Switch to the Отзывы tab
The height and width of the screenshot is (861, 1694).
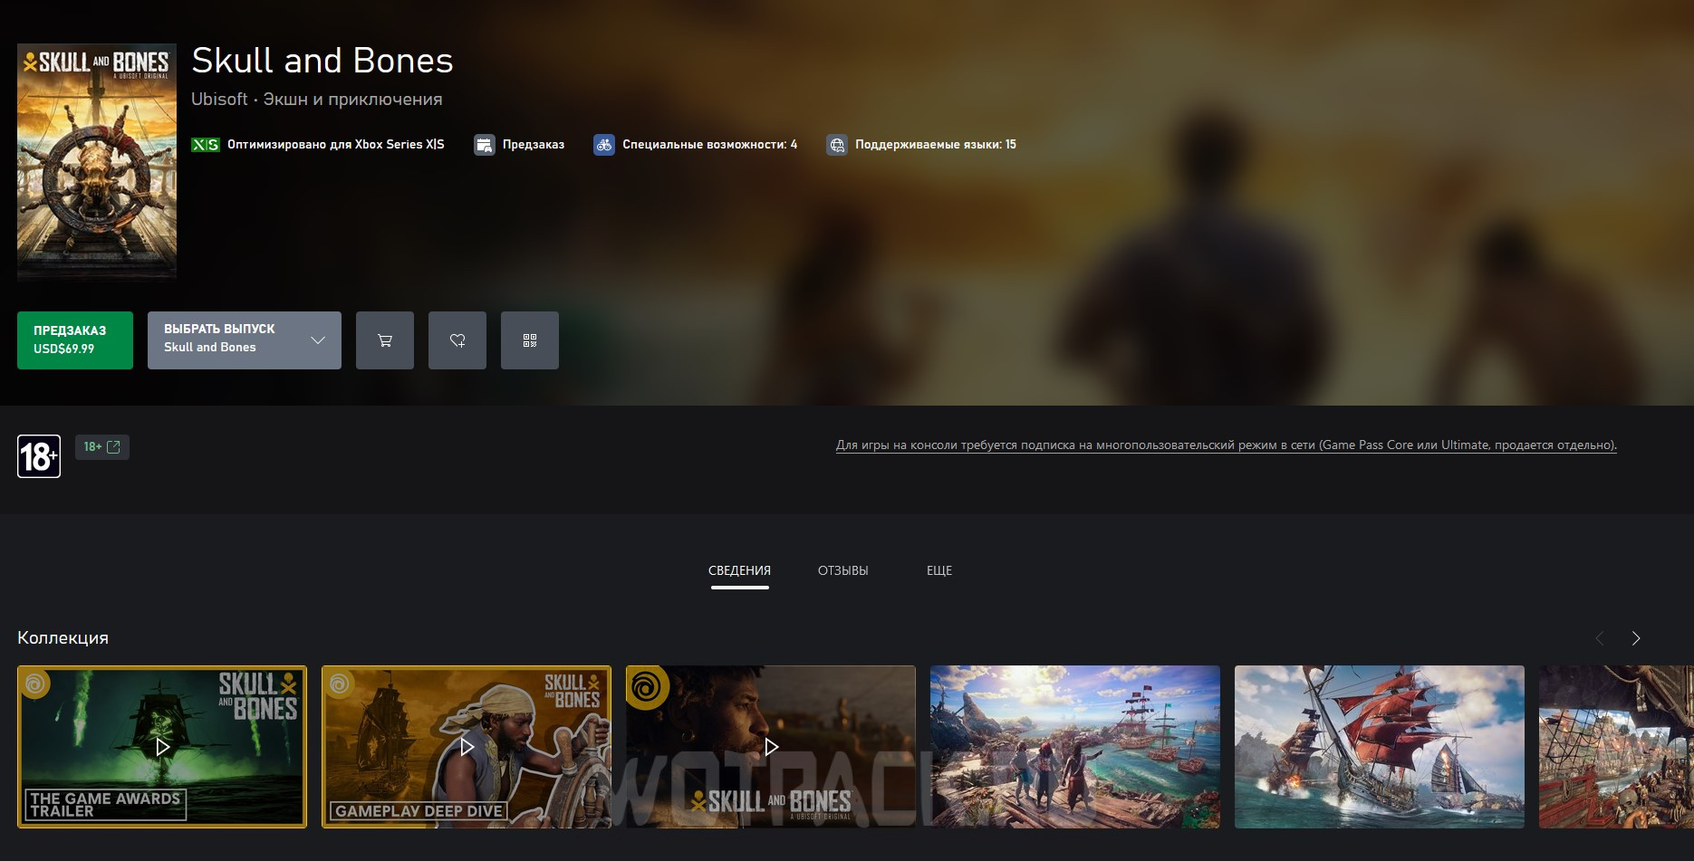click(x=842, y=570)
